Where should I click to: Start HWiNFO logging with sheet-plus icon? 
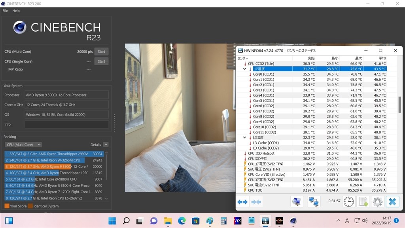pyautogui.click(x=363, y=201)
